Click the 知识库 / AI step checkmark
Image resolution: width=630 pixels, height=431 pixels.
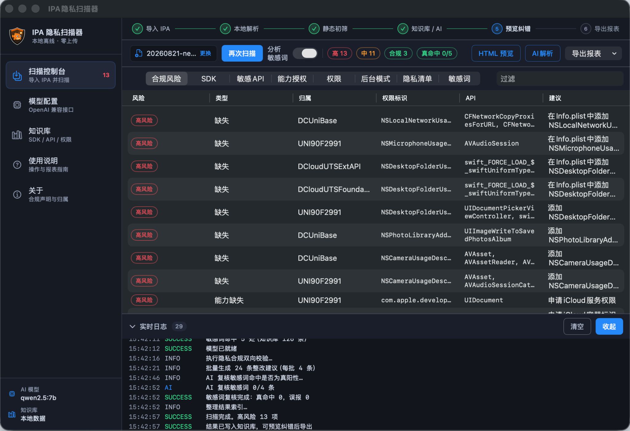[403, 29]
